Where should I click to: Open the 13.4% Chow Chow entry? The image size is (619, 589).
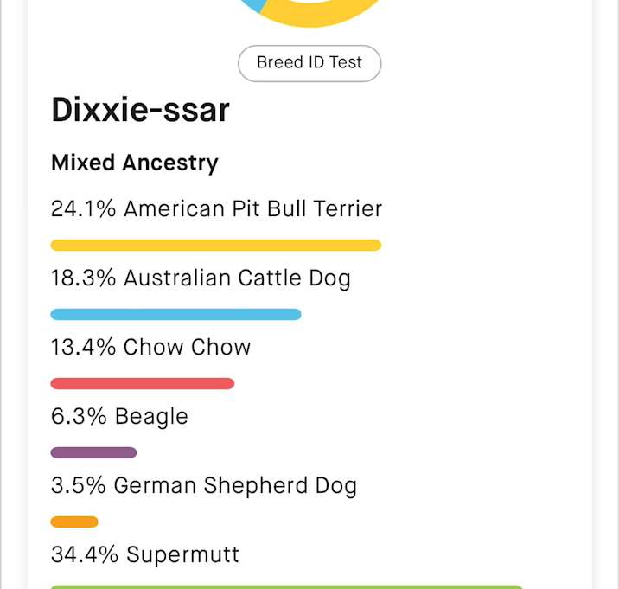coord(150,347)
